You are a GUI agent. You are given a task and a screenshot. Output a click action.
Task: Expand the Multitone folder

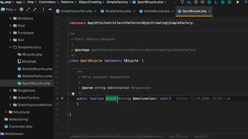10,18
